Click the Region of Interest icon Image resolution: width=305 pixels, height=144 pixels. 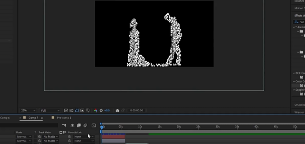83,111
